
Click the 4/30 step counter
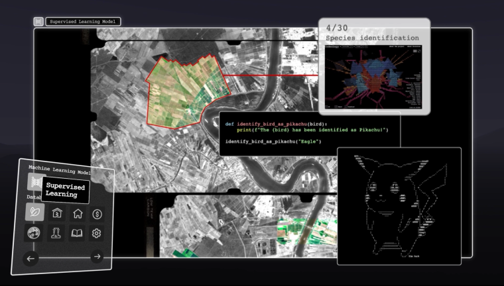click(337, 28)
